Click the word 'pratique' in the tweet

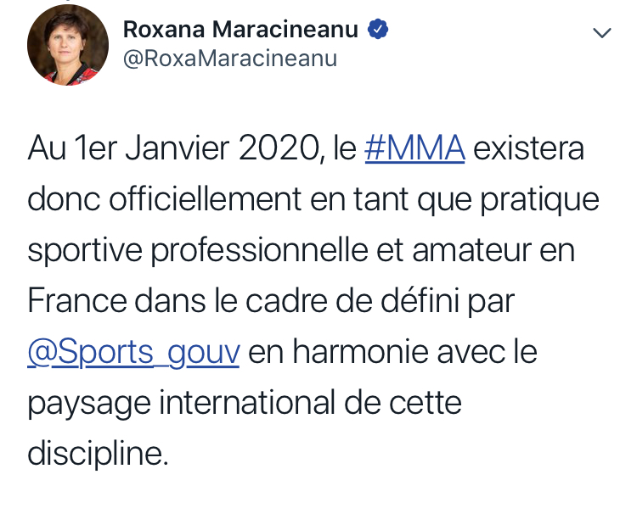click(x=540, y=200)
